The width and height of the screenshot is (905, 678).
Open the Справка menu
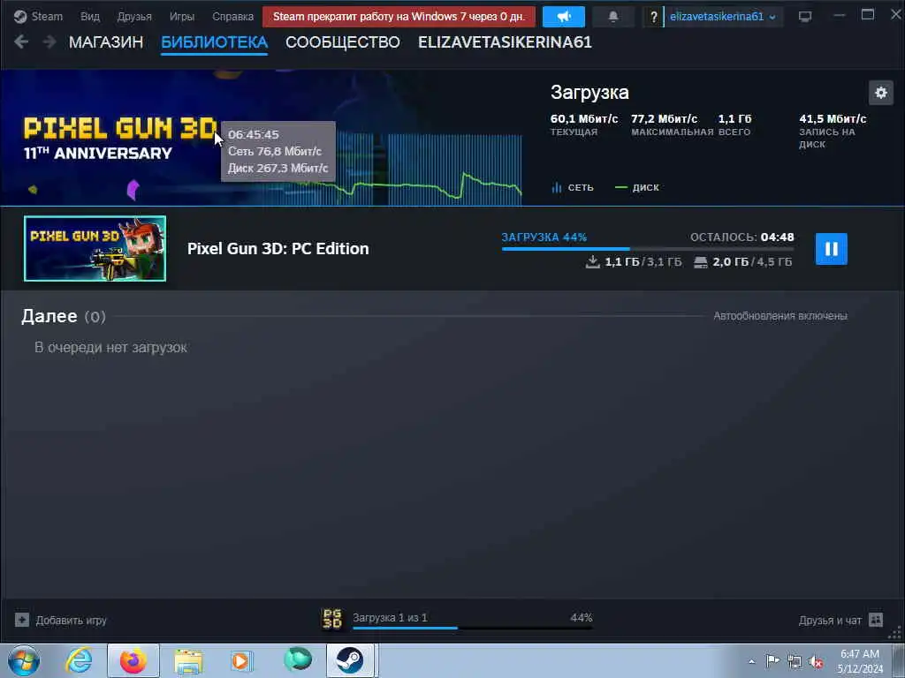click(232, 16)
